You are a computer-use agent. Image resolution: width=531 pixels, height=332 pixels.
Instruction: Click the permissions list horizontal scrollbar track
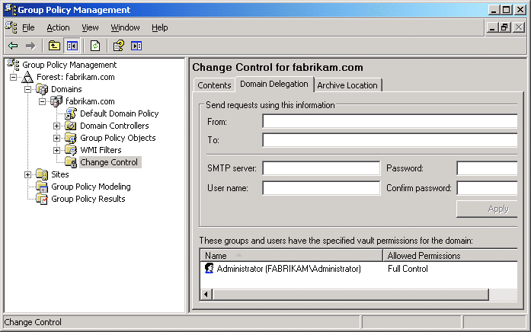503,295
